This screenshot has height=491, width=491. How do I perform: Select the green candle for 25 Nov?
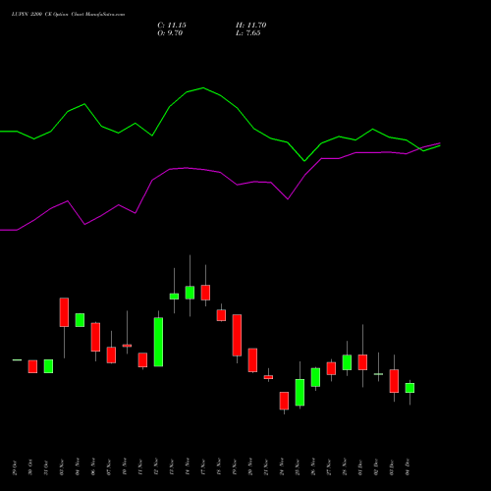[300, 393]
